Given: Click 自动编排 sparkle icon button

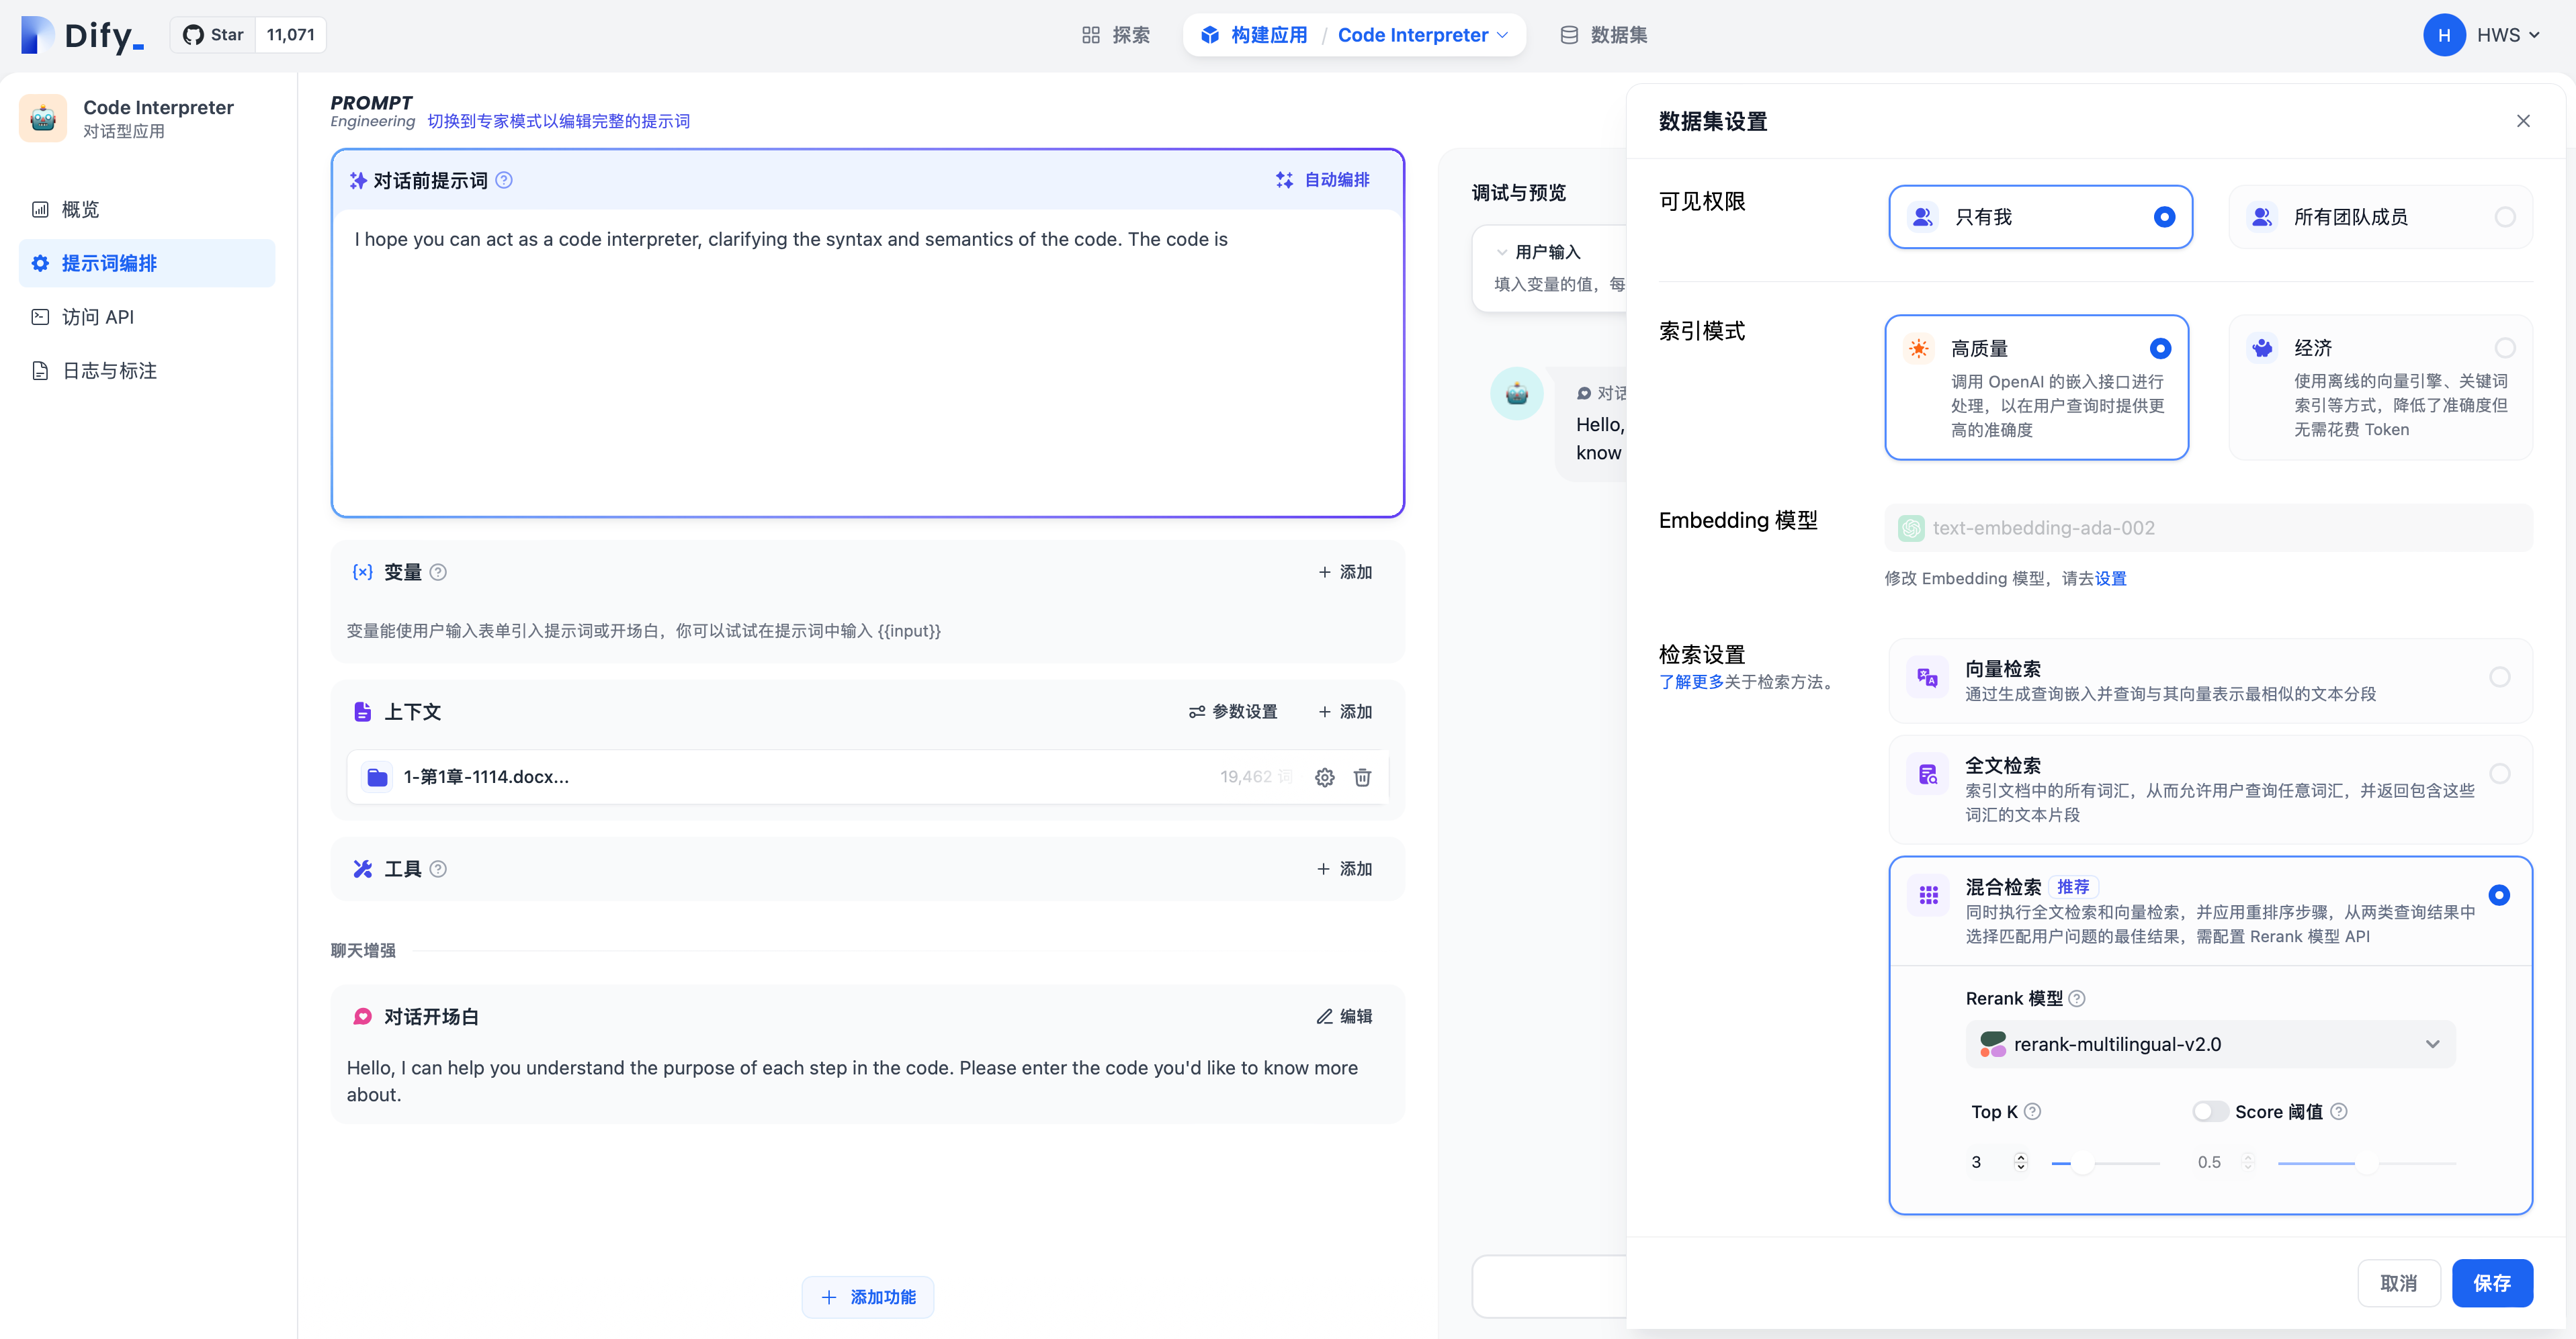Looking at the screenshot, I should coord(1322,180).
